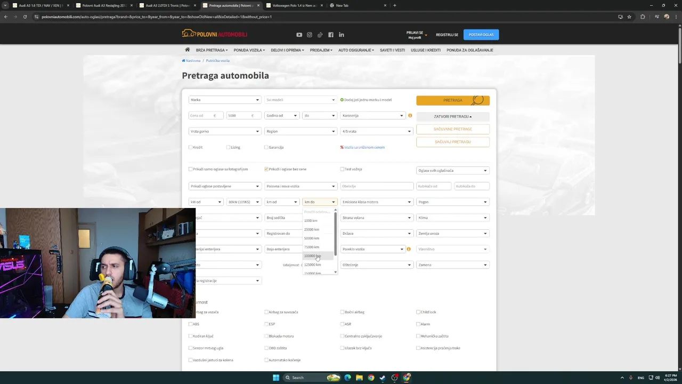Viewport: 682px width, 384px height.
Task: Click Sačuvaj pretragu button
Action: 453,142
